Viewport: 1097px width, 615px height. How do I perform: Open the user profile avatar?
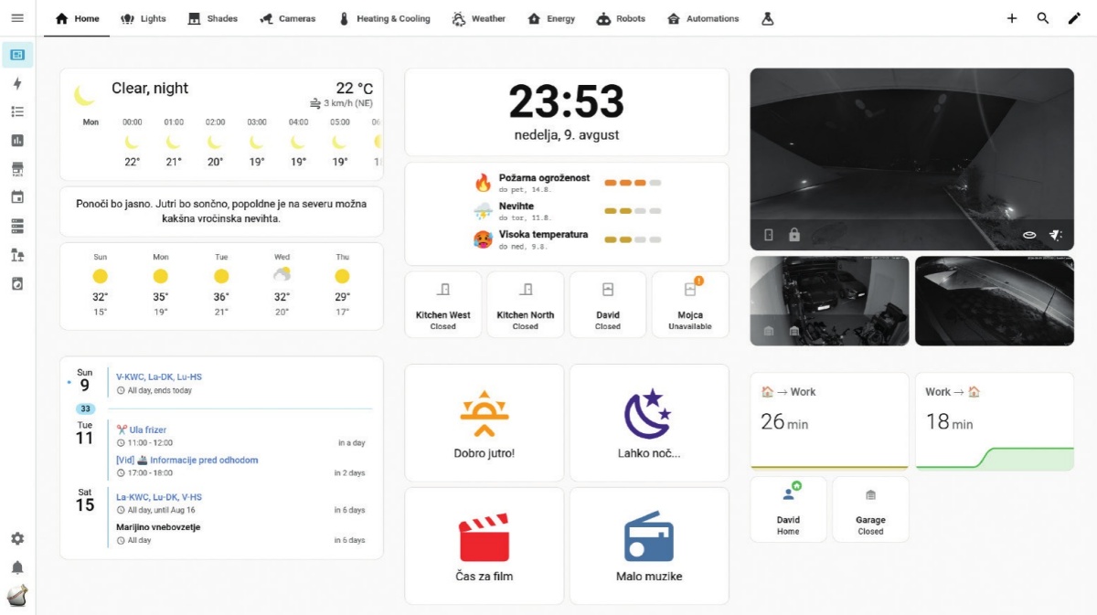coord(17,596)
